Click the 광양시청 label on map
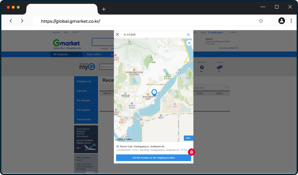 click(x=126, y=96)
